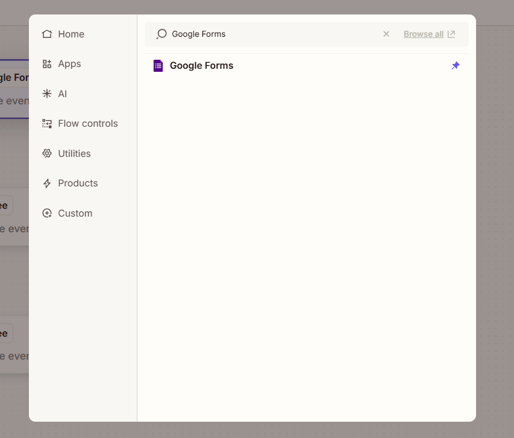Click the lightning bolt icon beside Products
Viewport: 514px width, 438px height.
coord(47,183)
